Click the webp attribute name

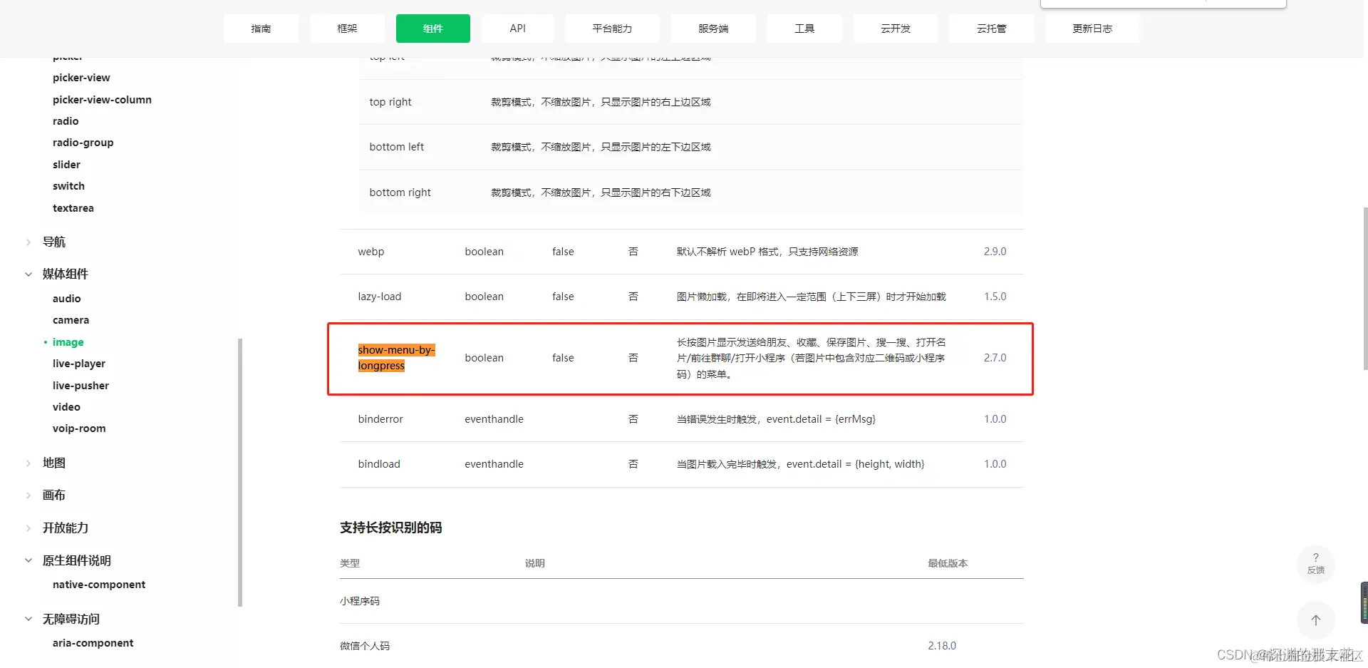tap(370, 252)
